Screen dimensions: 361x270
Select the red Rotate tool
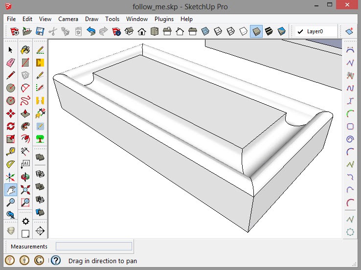11,126
